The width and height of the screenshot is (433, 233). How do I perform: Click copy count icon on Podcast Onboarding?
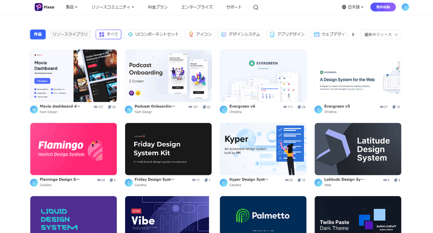(205, 107)
